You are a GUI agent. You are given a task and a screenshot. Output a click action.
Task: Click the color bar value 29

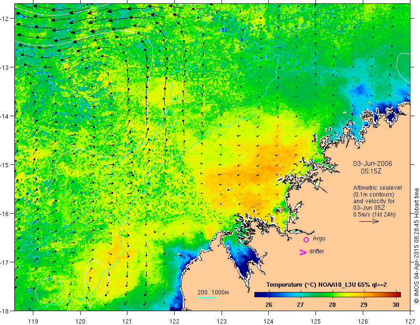(x=364, y=304)
